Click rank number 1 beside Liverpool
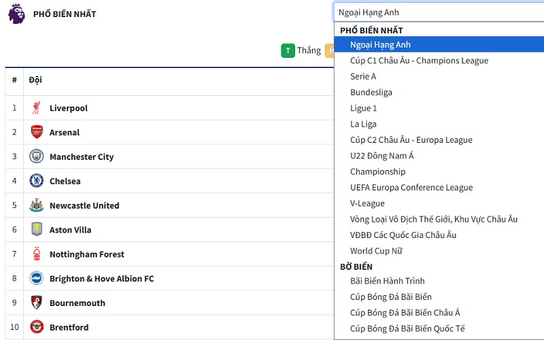 click(x=14, y=108)
